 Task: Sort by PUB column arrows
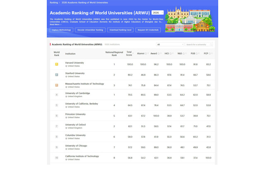pyautogui.click(x=199, y=53)
